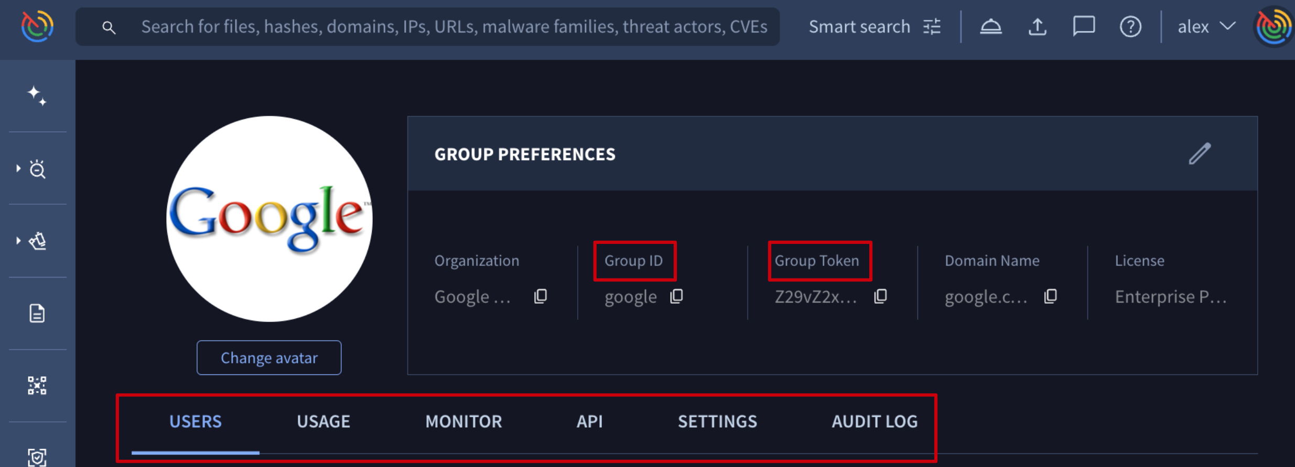Open the help question mark icon

(x=1130, y=27)
